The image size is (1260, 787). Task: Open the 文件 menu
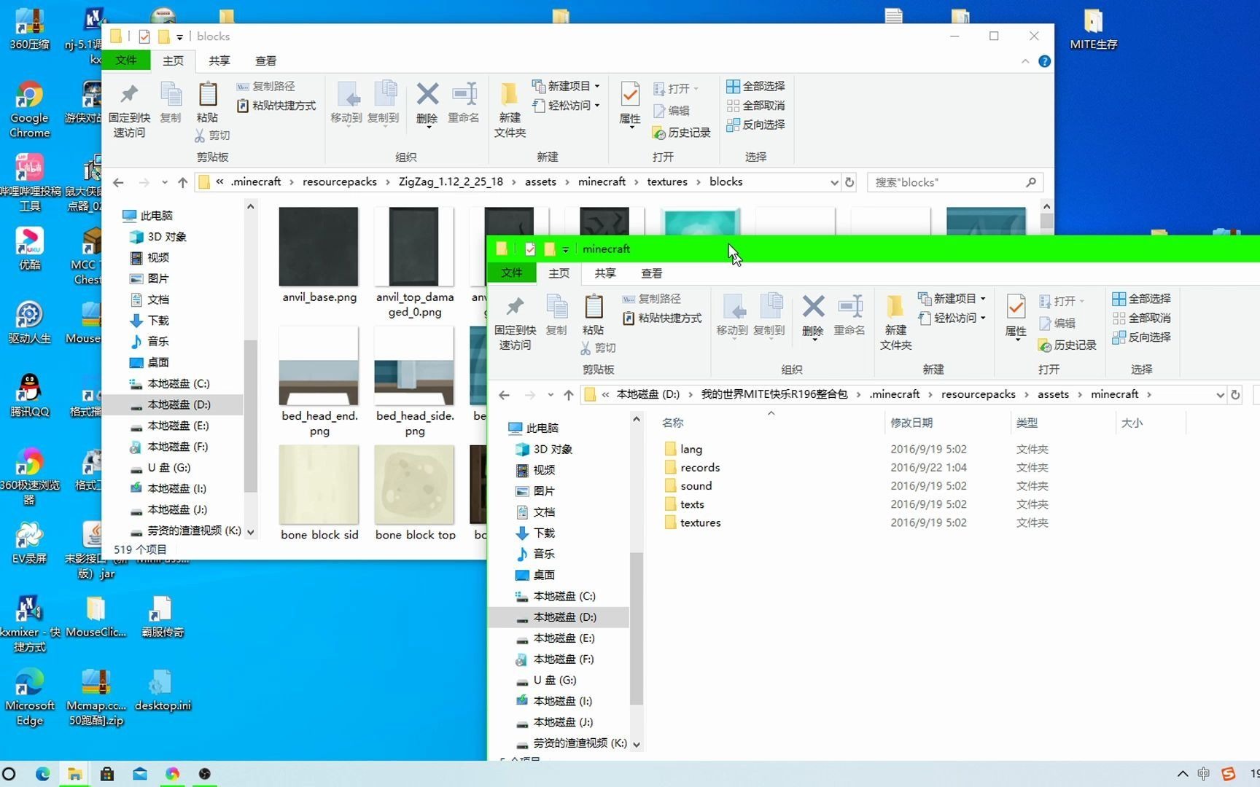pyautogui.click(x=125, y=60)
